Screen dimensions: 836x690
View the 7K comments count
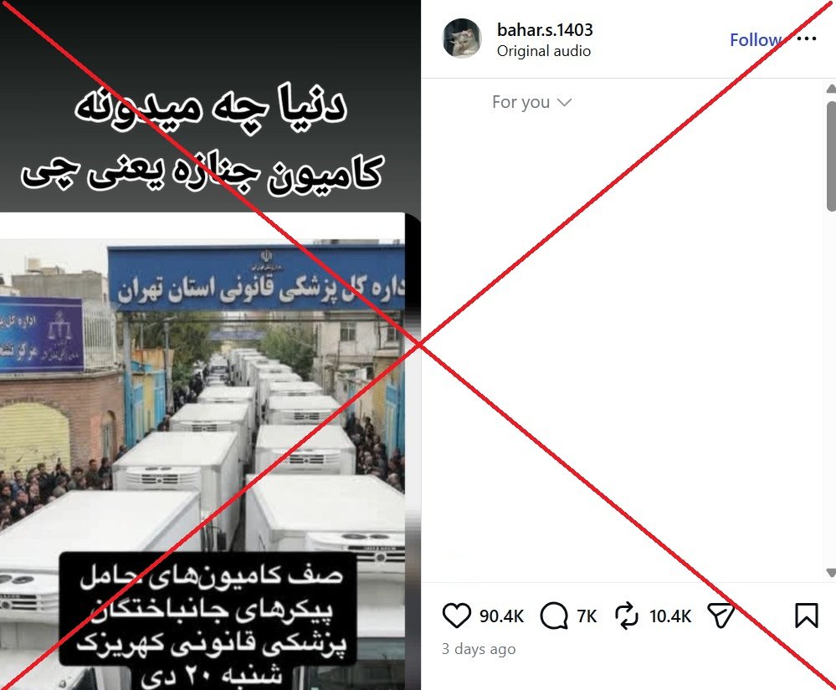(587, 616)
